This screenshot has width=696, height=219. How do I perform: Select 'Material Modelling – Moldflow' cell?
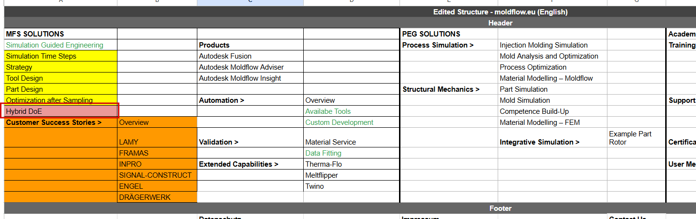tap(553, 78)
